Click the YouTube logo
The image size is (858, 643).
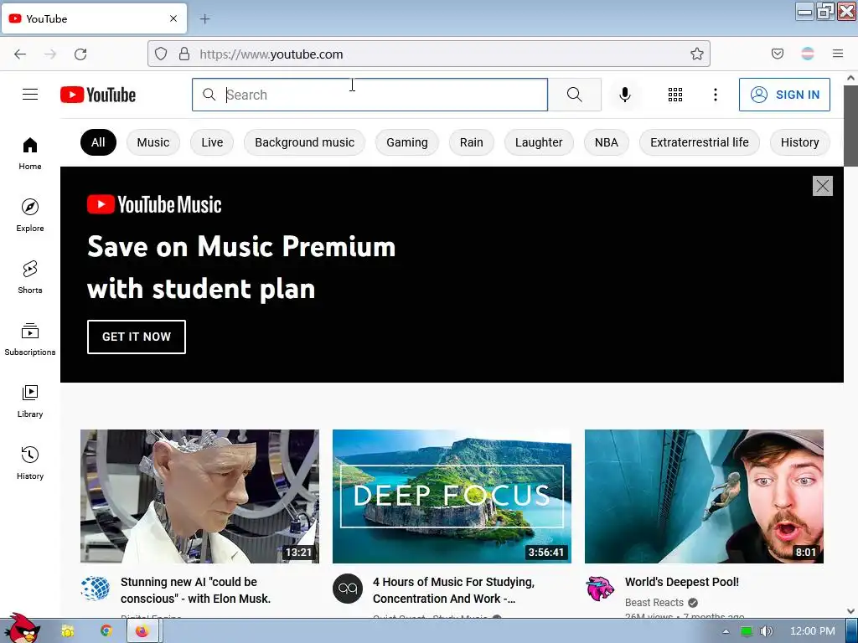pyautogui.click(x=98, y=95)
